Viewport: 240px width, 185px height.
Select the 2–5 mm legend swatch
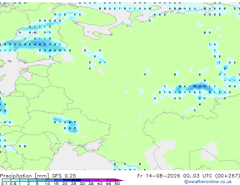point(33,180)
